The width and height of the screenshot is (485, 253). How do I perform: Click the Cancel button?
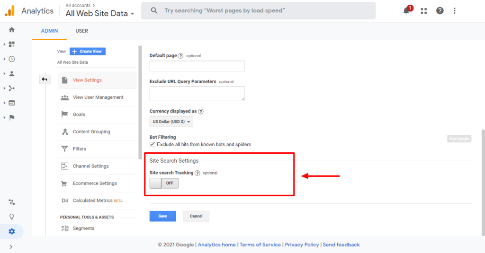[x=196, y=216]
